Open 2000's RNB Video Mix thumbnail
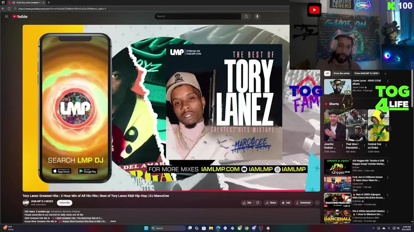This screenshot has height=232, width=414. (338, 200)
